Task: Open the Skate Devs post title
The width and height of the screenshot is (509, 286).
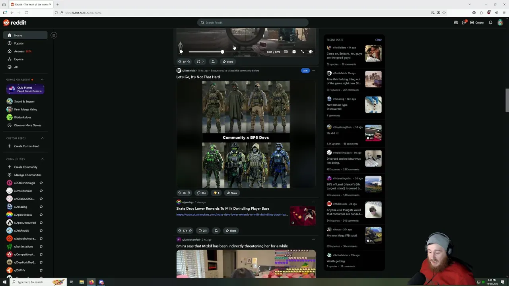Action: coord(223,209)
